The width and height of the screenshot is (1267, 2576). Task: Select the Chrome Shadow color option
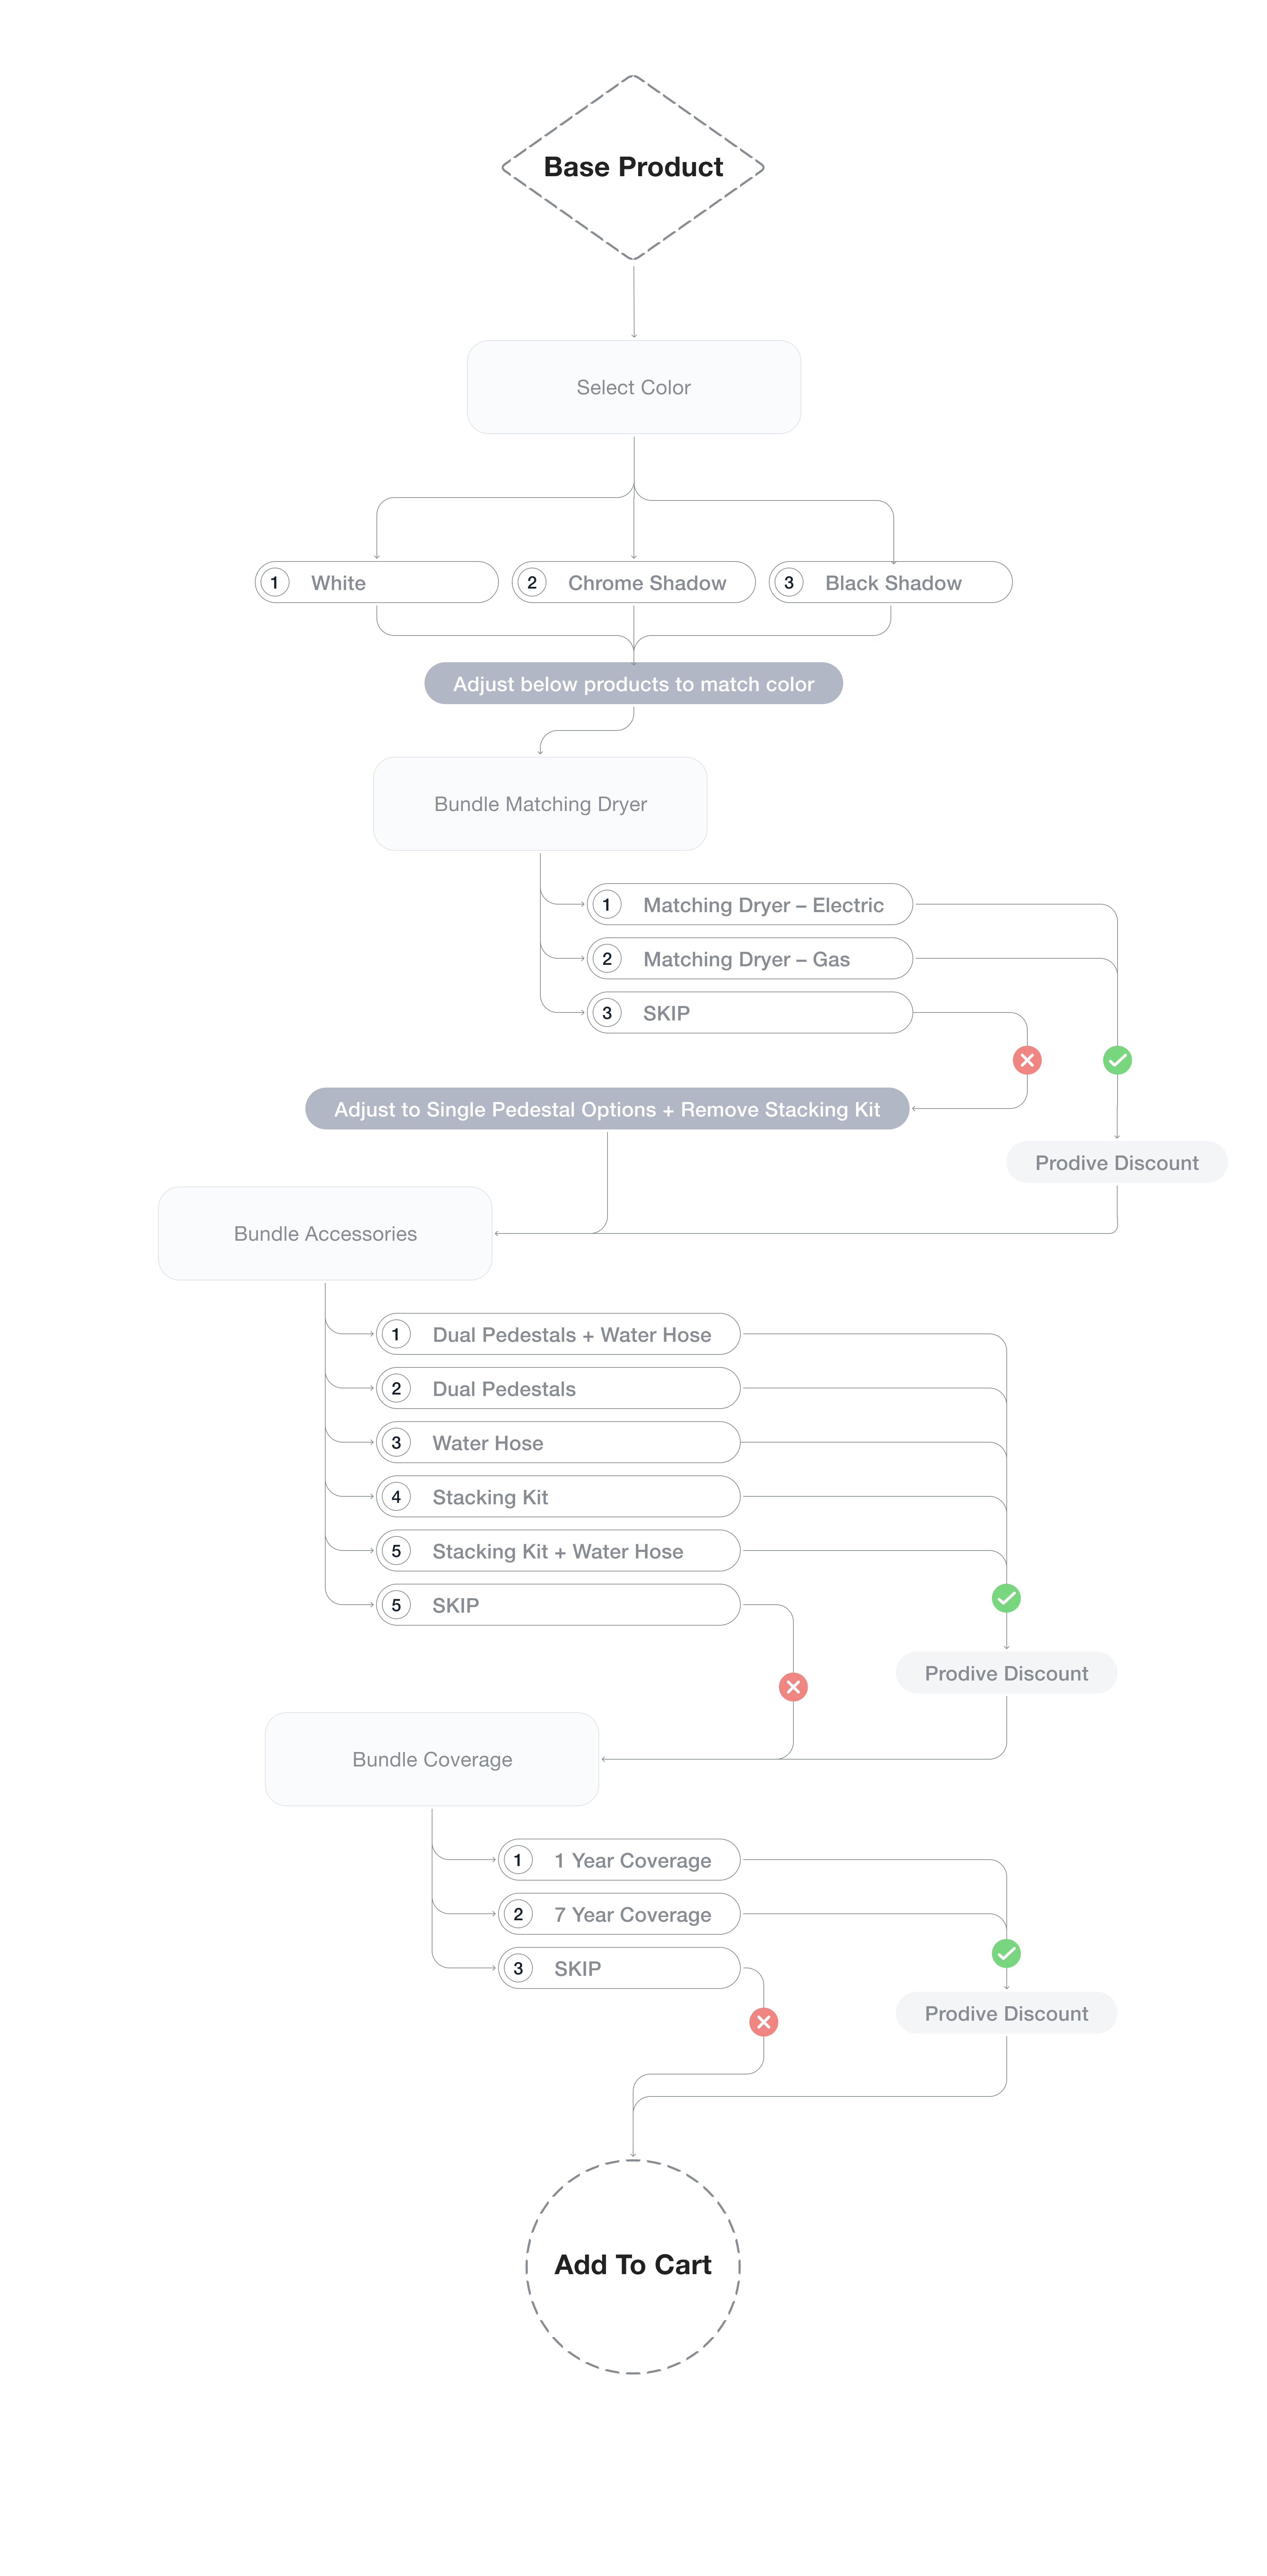[x=633, y=582]
